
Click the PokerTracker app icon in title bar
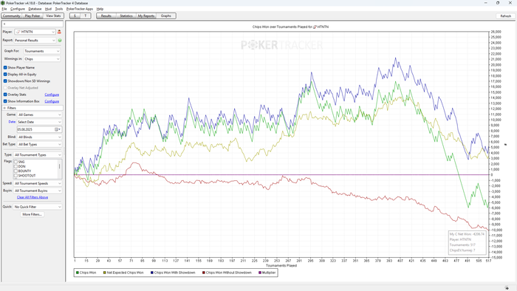click(x=3, y=3)
